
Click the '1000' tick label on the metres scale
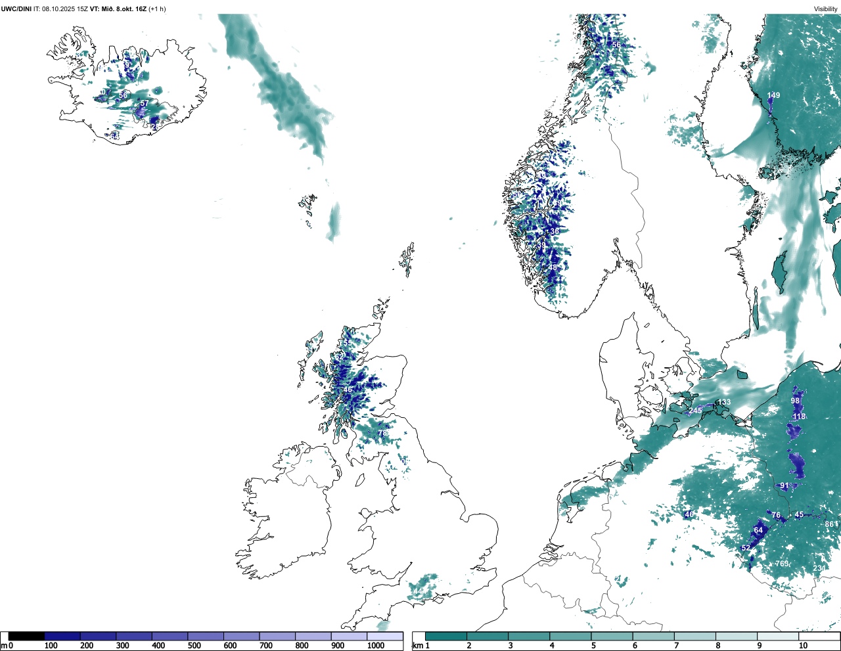coord(376,646)
